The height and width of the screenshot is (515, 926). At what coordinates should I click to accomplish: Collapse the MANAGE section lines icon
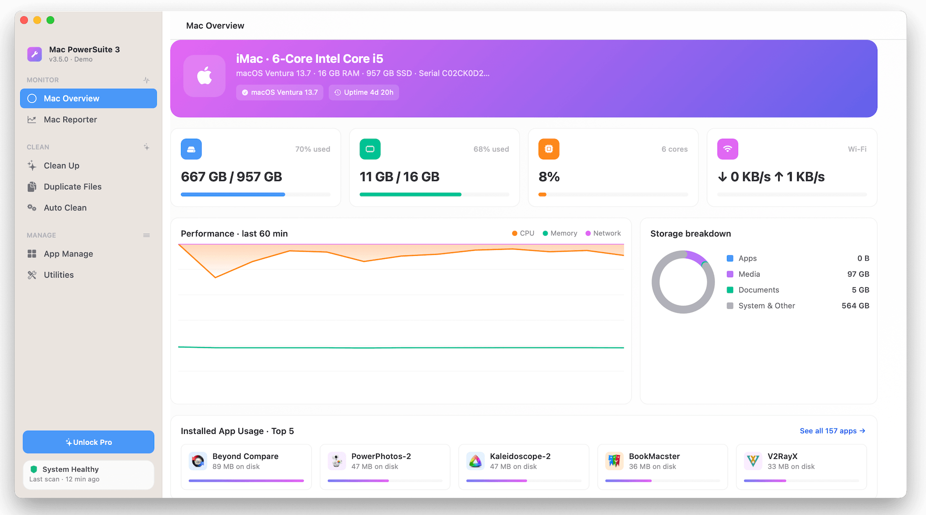[x=146, y=235]
